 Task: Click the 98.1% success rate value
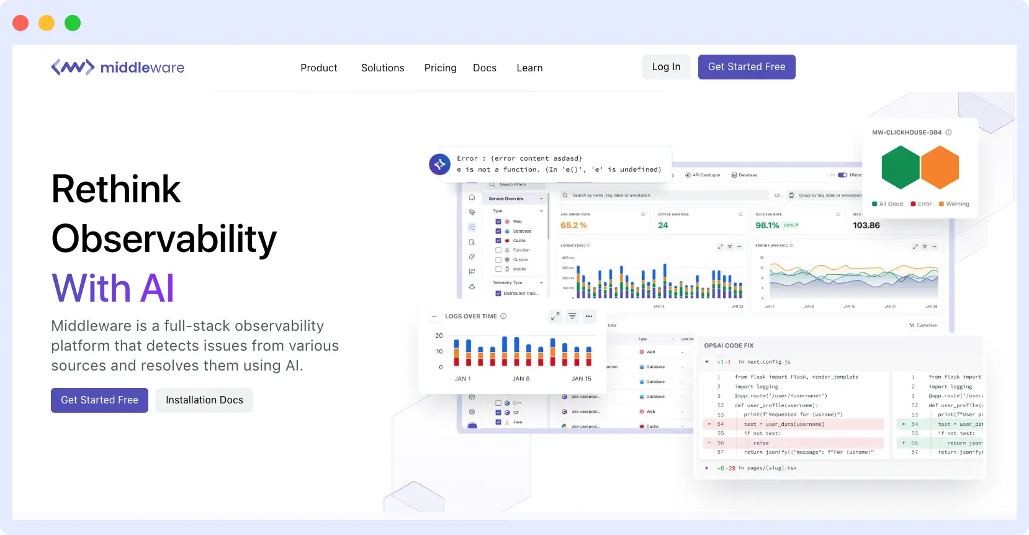[767, 225]
